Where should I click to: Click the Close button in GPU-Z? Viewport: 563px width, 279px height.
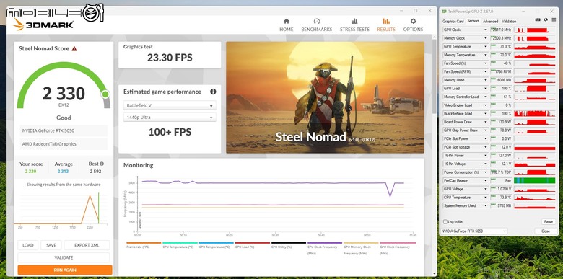[x=546, y=231]
